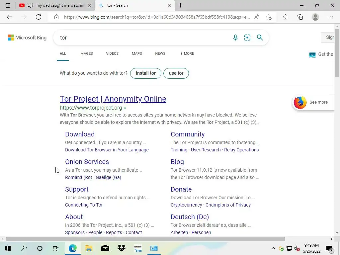The height and width of the screenshot is (255, 340).
Task: Open 'Connecting To Tor' link
Action: (x=84, y=205)
